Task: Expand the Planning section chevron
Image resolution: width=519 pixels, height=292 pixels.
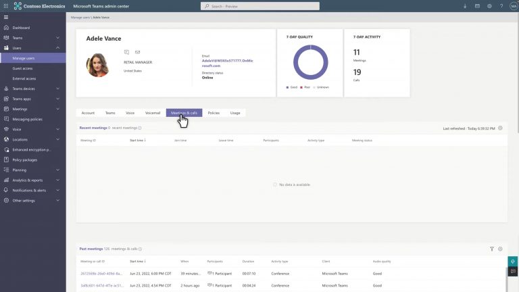Action: (58, 170)
